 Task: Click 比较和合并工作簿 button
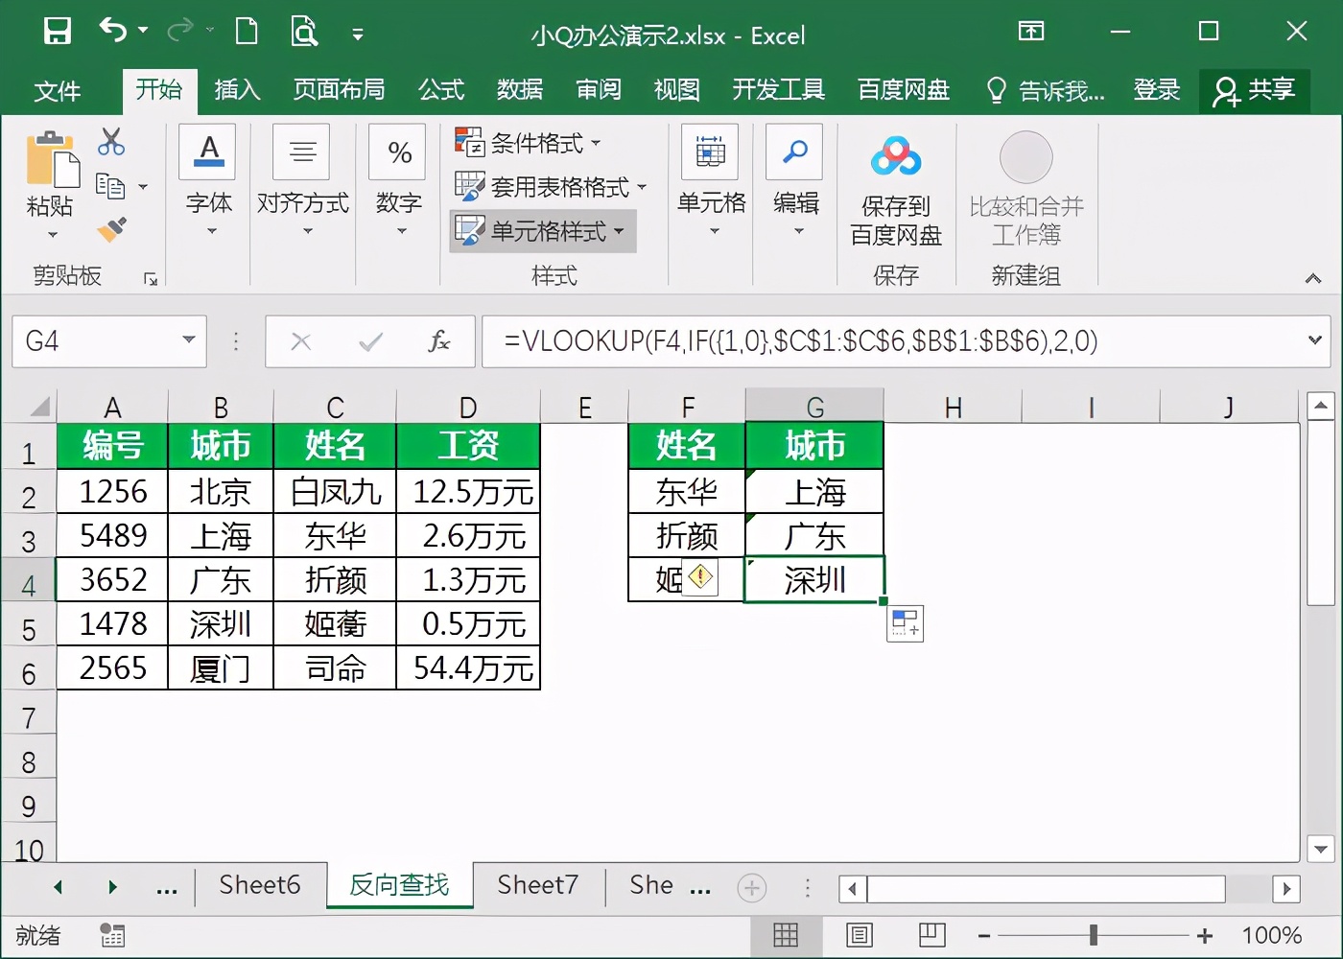click(x=1026, y=189)
